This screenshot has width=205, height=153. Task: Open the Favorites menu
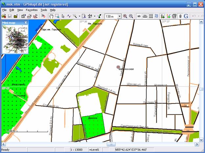pos(32,10)
